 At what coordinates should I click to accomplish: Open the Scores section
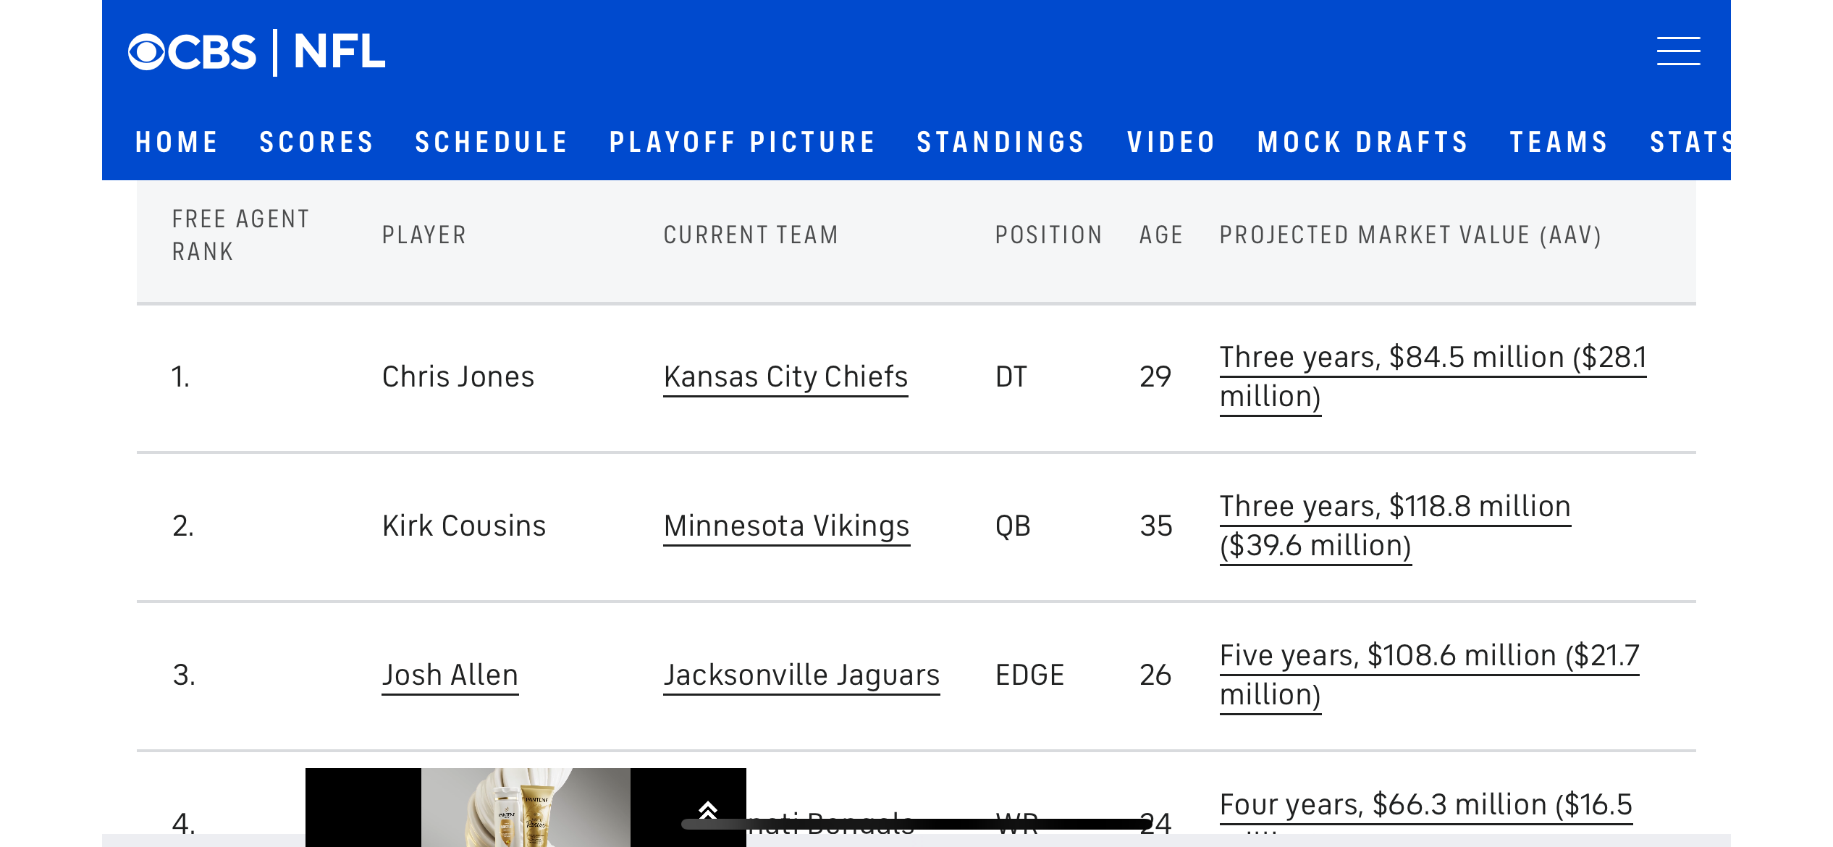(316, 142)
